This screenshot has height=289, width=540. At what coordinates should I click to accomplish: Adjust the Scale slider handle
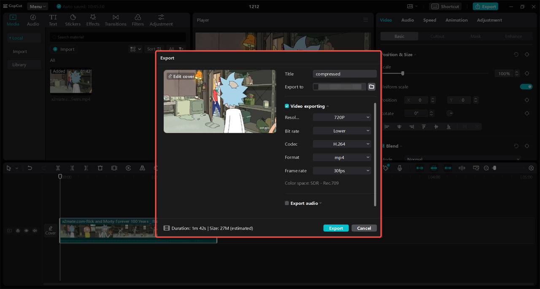point(403,73)
